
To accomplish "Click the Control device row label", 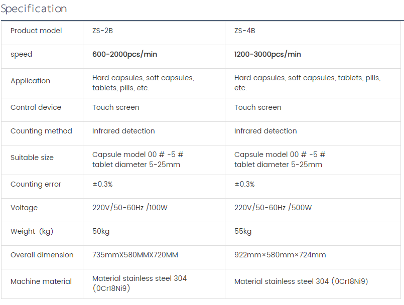I will [x=36, y=107].
